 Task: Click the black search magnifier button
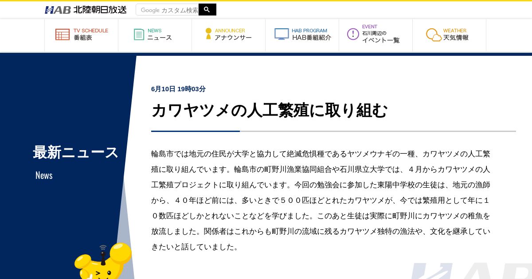coord(207,10)
